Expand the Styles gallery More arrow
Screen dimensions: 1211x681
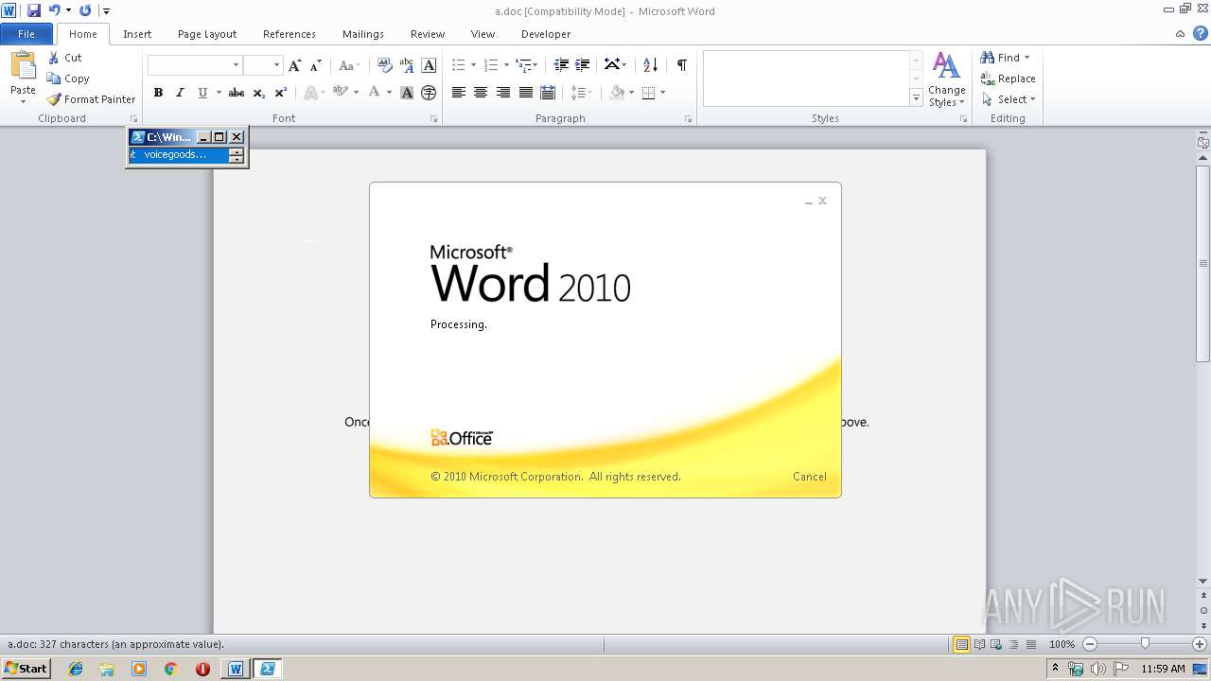click(916, 98)
